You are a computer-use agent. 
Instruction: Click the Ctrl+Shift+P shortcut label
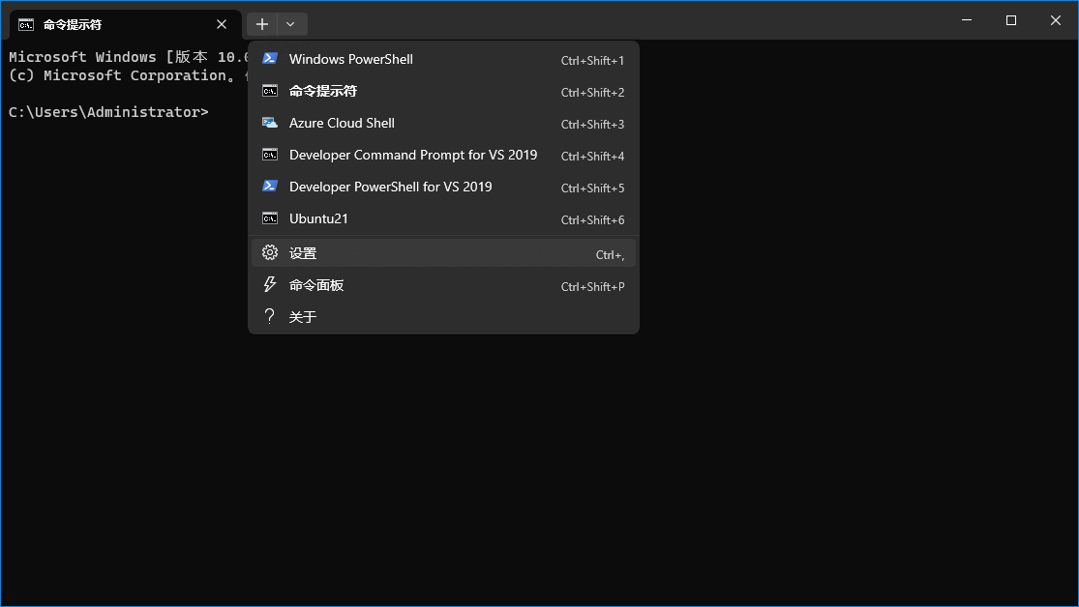tap(592, 287)
